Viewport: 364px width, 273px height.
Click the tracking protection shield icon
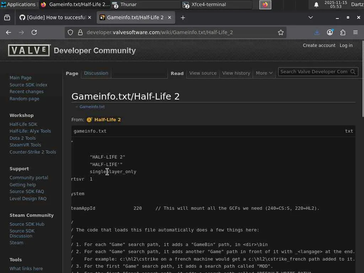(70, 32)
